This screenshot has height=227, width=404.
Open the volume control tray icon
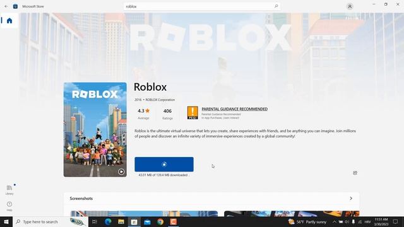point(347,221)
